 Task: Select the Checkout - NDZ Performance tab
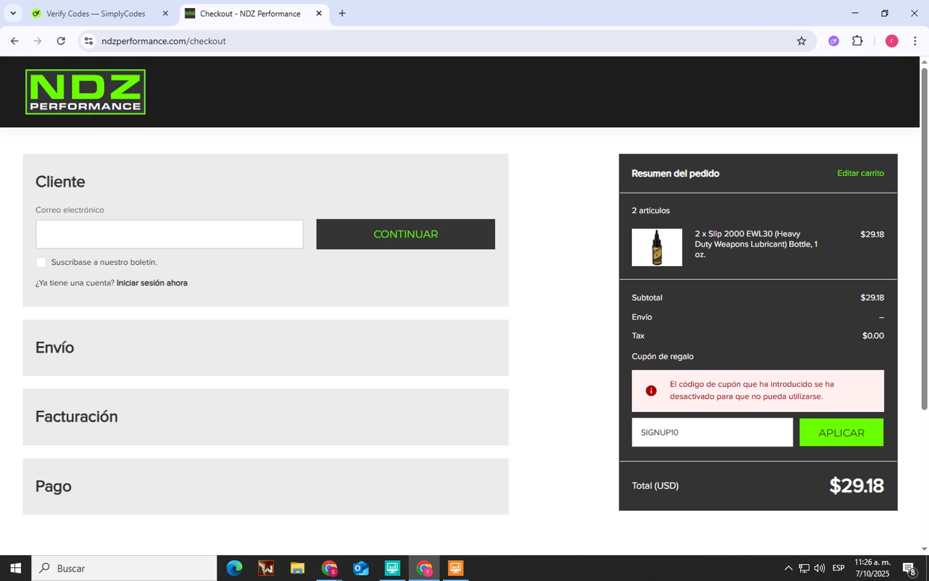pos(250,13)
